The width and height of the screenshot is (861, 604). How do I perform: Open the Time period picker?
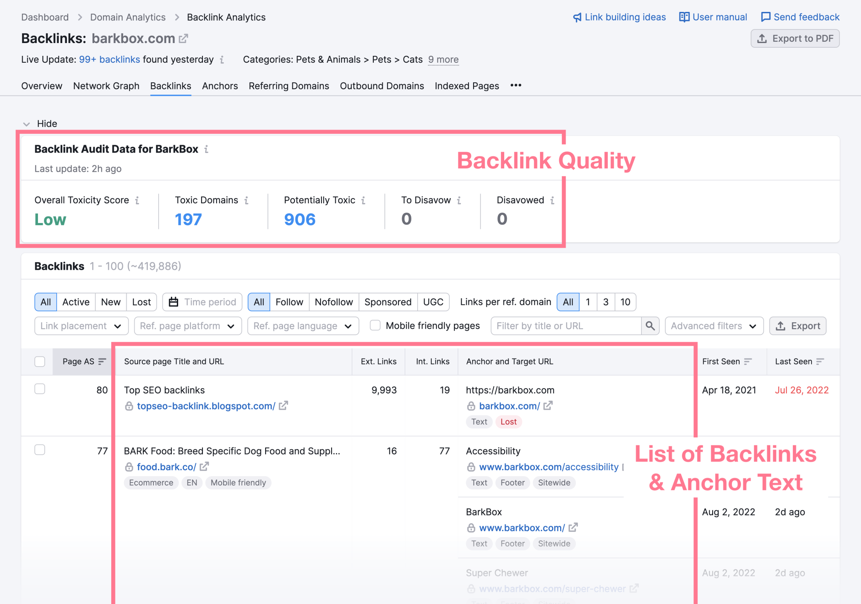coord(202,302)
